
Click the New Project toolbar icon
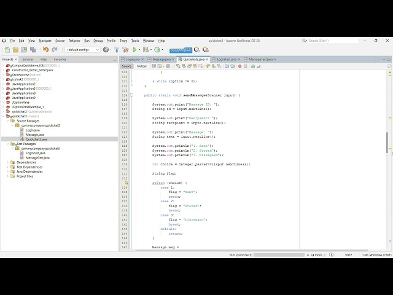click(15, 50)
